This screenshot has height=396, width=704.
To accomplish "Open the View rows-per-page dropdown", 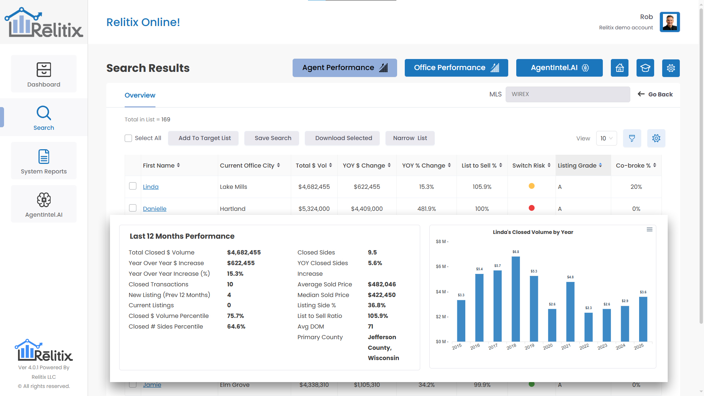I will click(606, 138).
